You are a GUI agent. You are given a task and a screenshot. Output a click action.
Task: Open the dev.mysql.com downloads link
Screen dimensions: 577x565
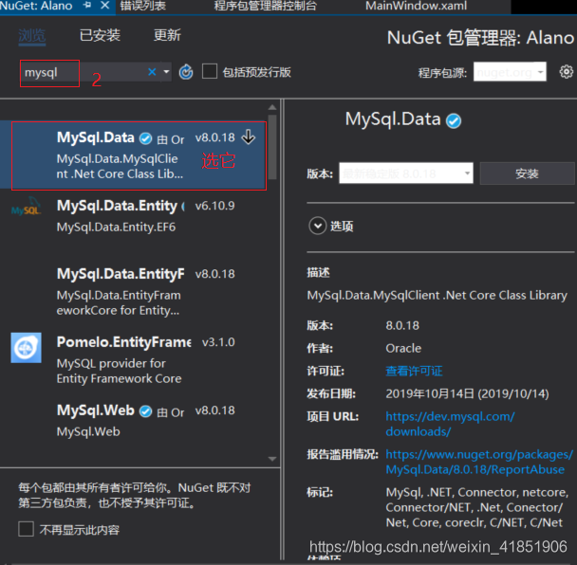450,424
